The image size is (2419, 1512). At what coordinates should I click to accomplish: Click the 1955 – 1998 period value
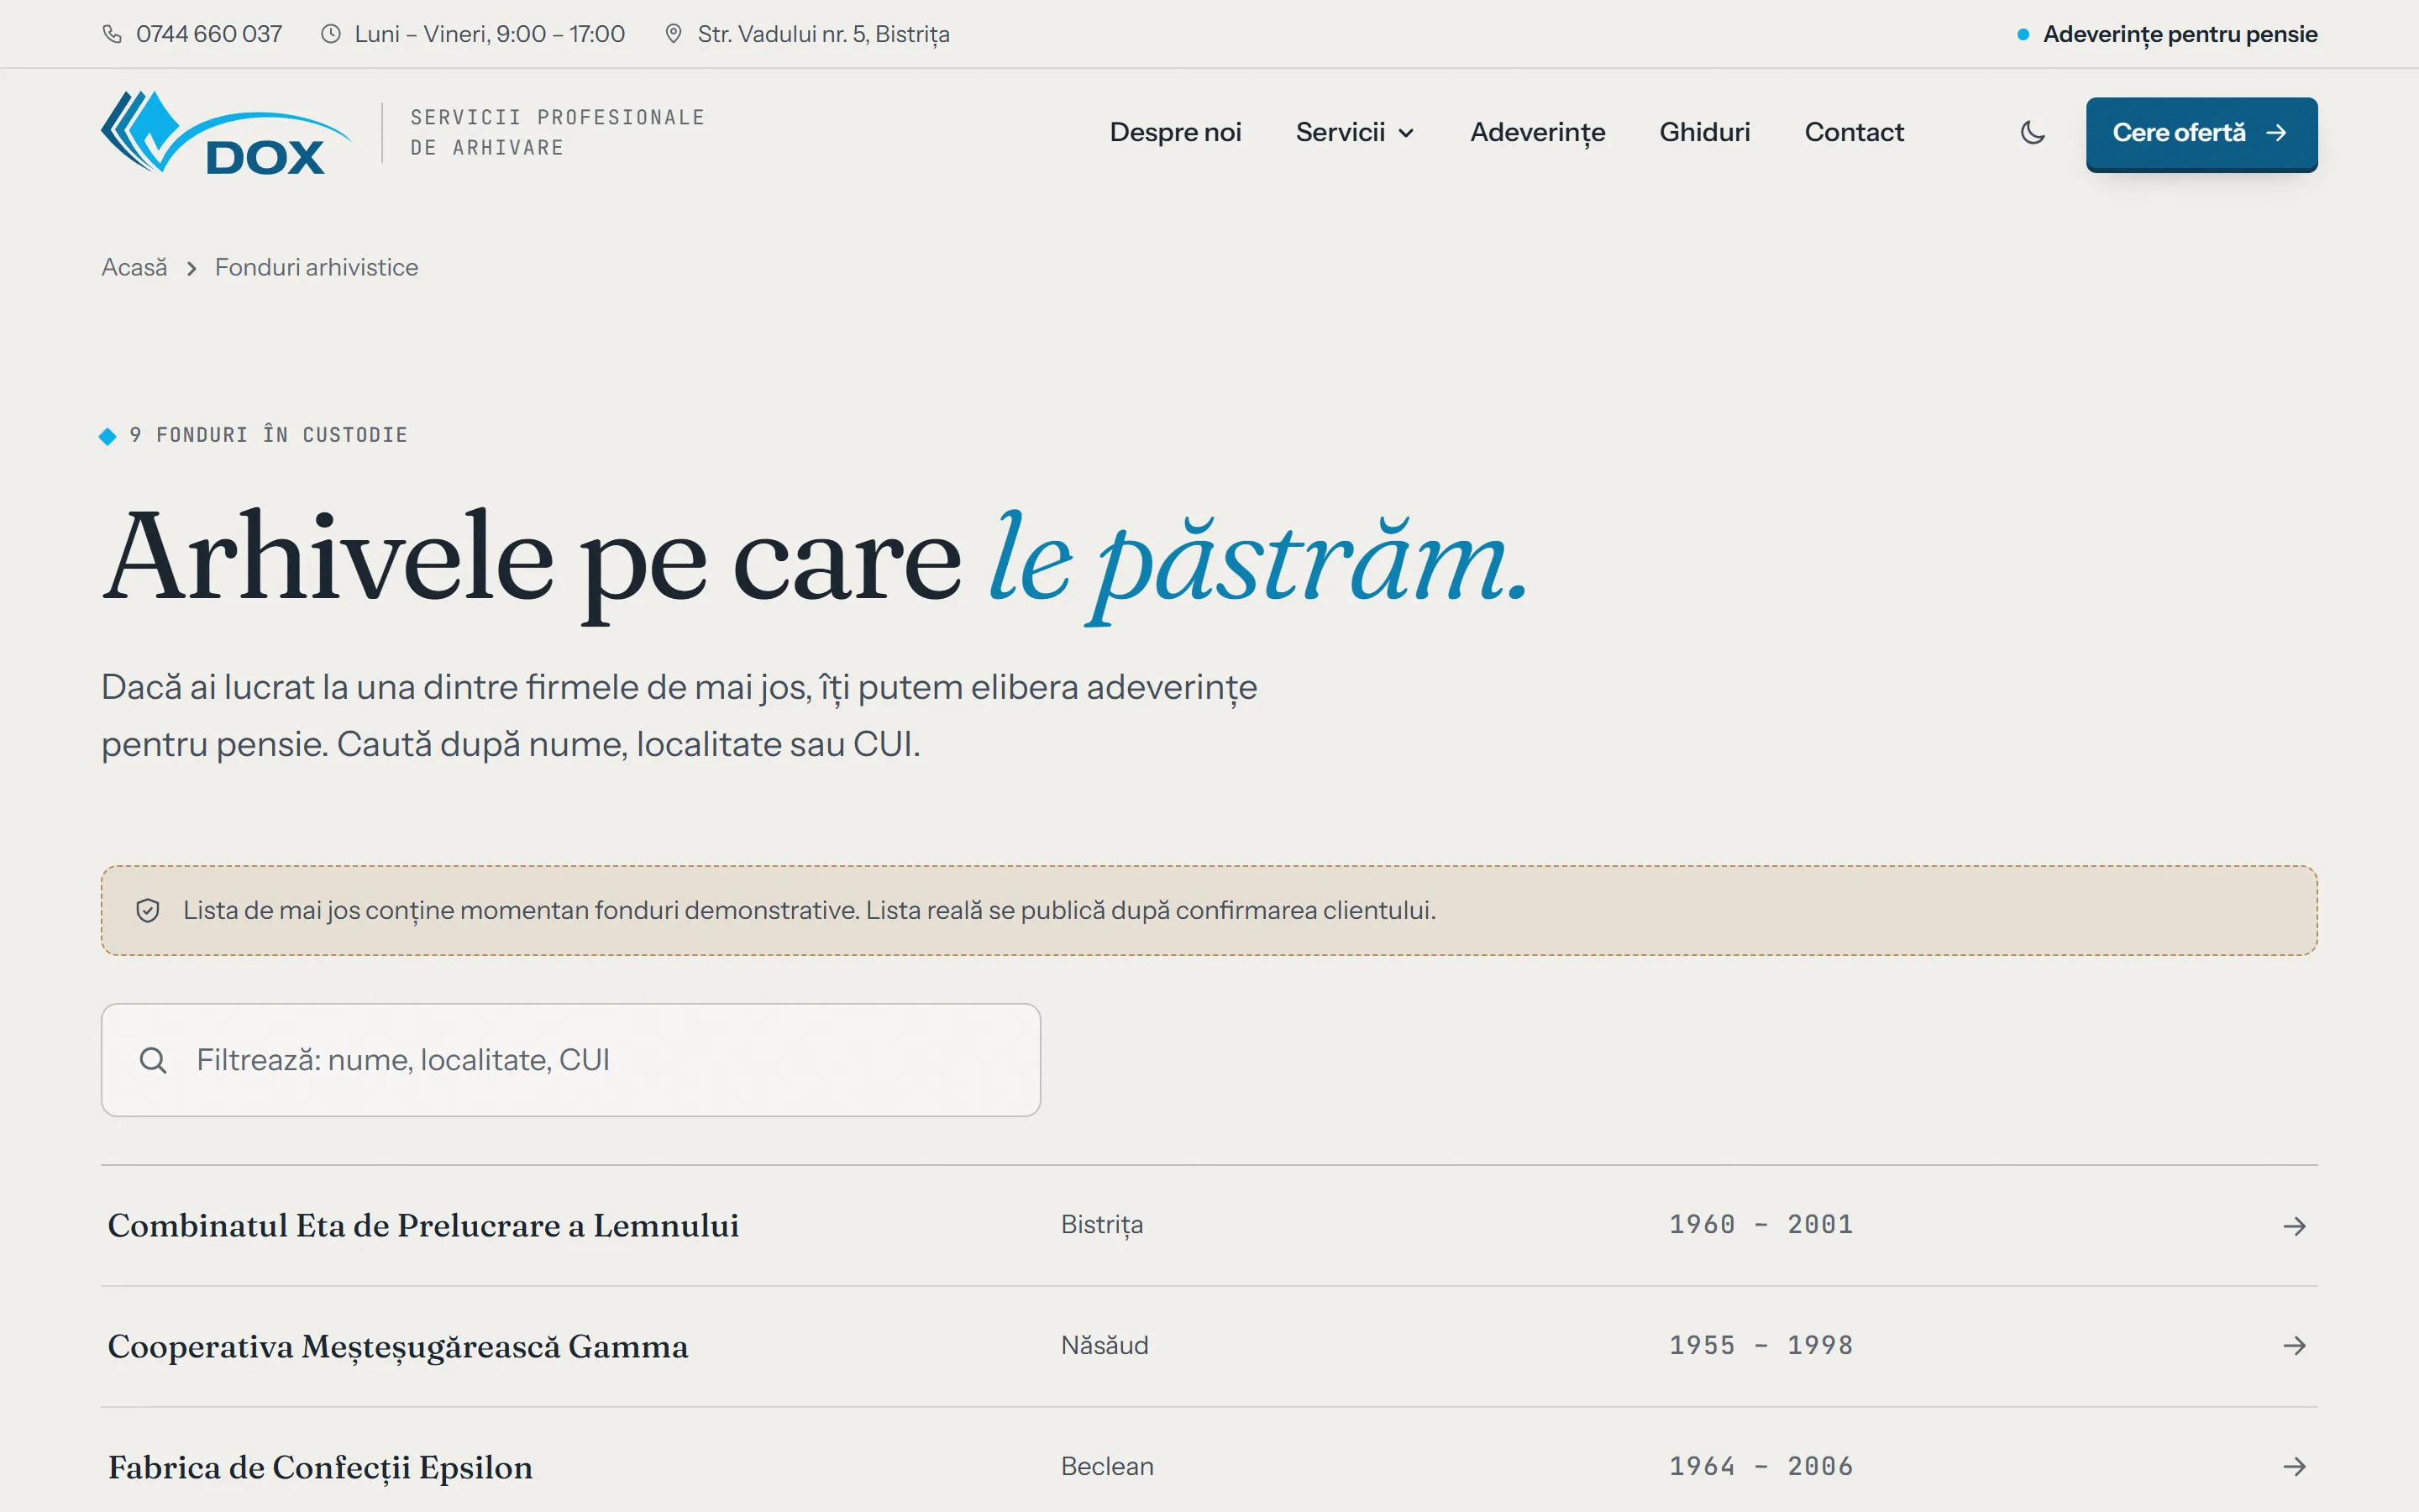1761,1345
